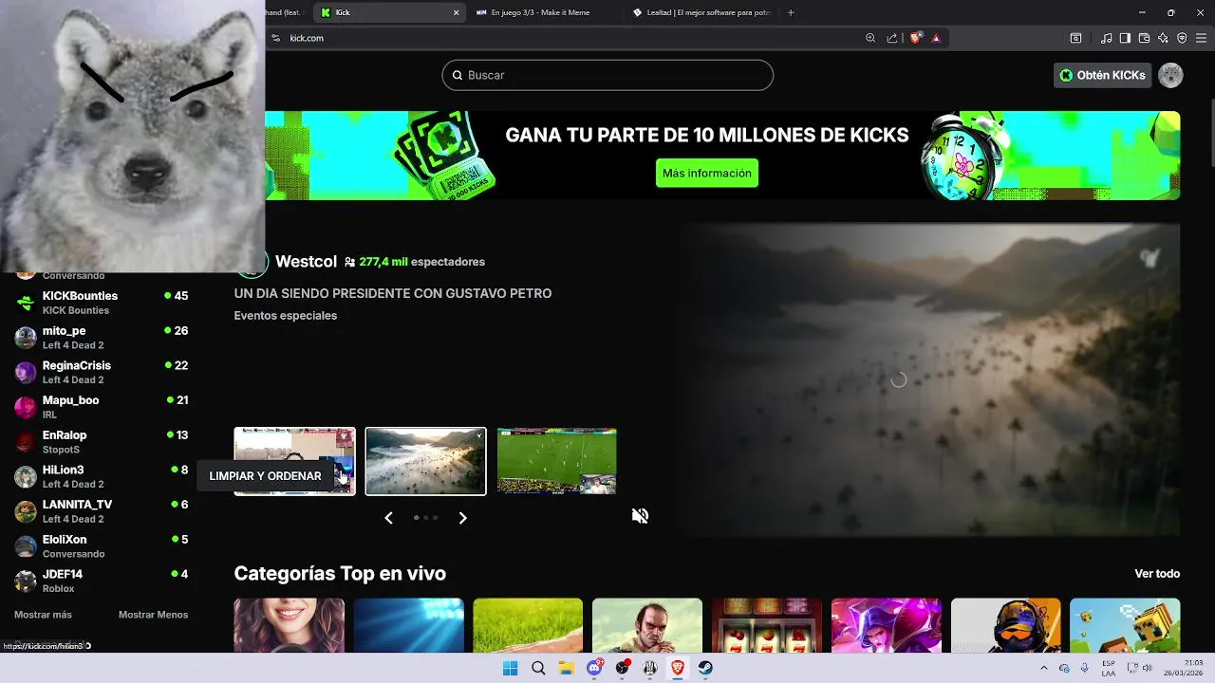
Task: Switch to the Lealtad browser tab
Action: point(702,12)
